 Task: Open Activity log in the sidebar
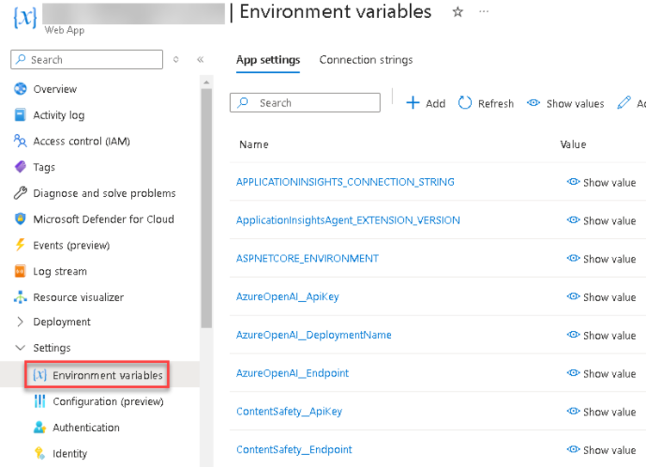[59, 115]
